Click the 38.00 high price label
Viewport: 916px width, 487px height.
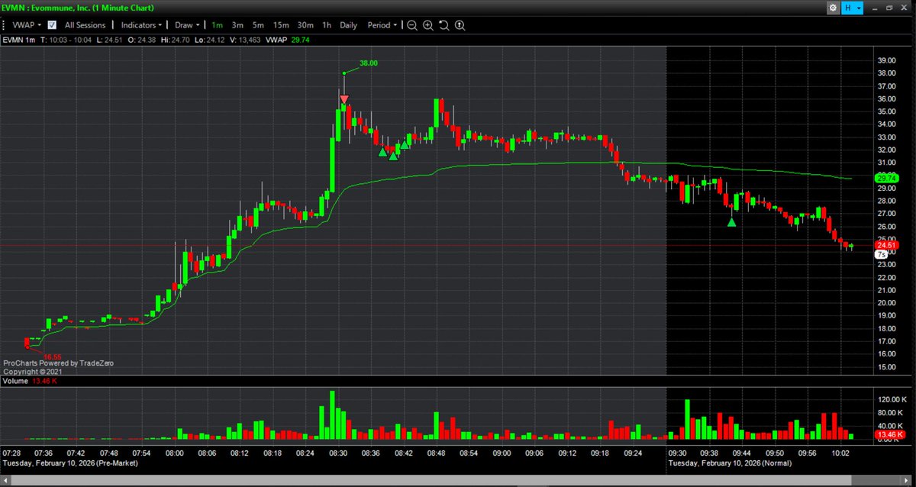tap(369, 63)
